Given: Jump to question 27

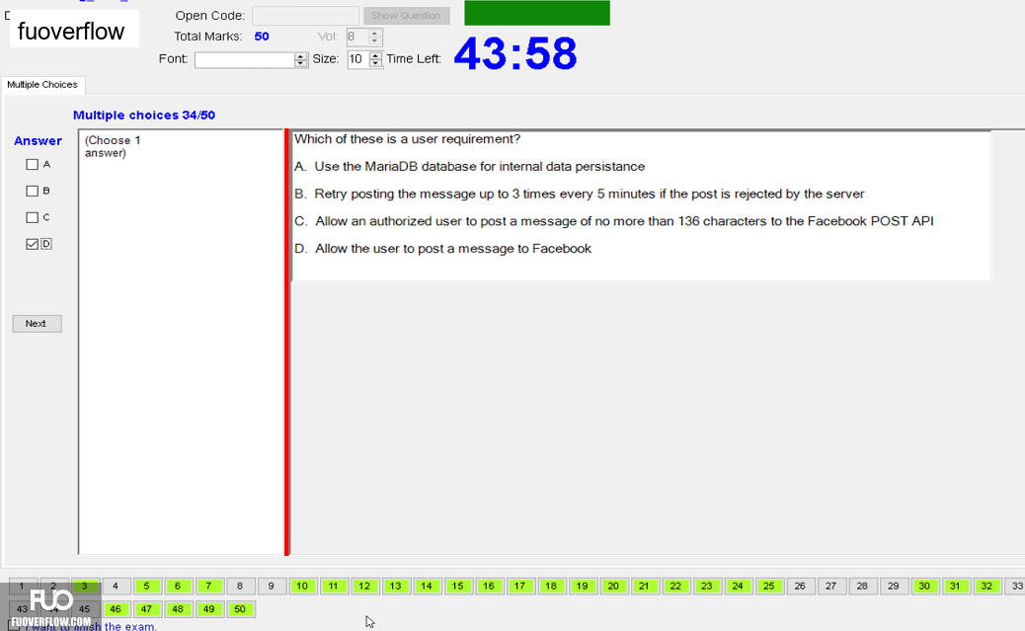Looking at the screenshot, I should [830, 586].
